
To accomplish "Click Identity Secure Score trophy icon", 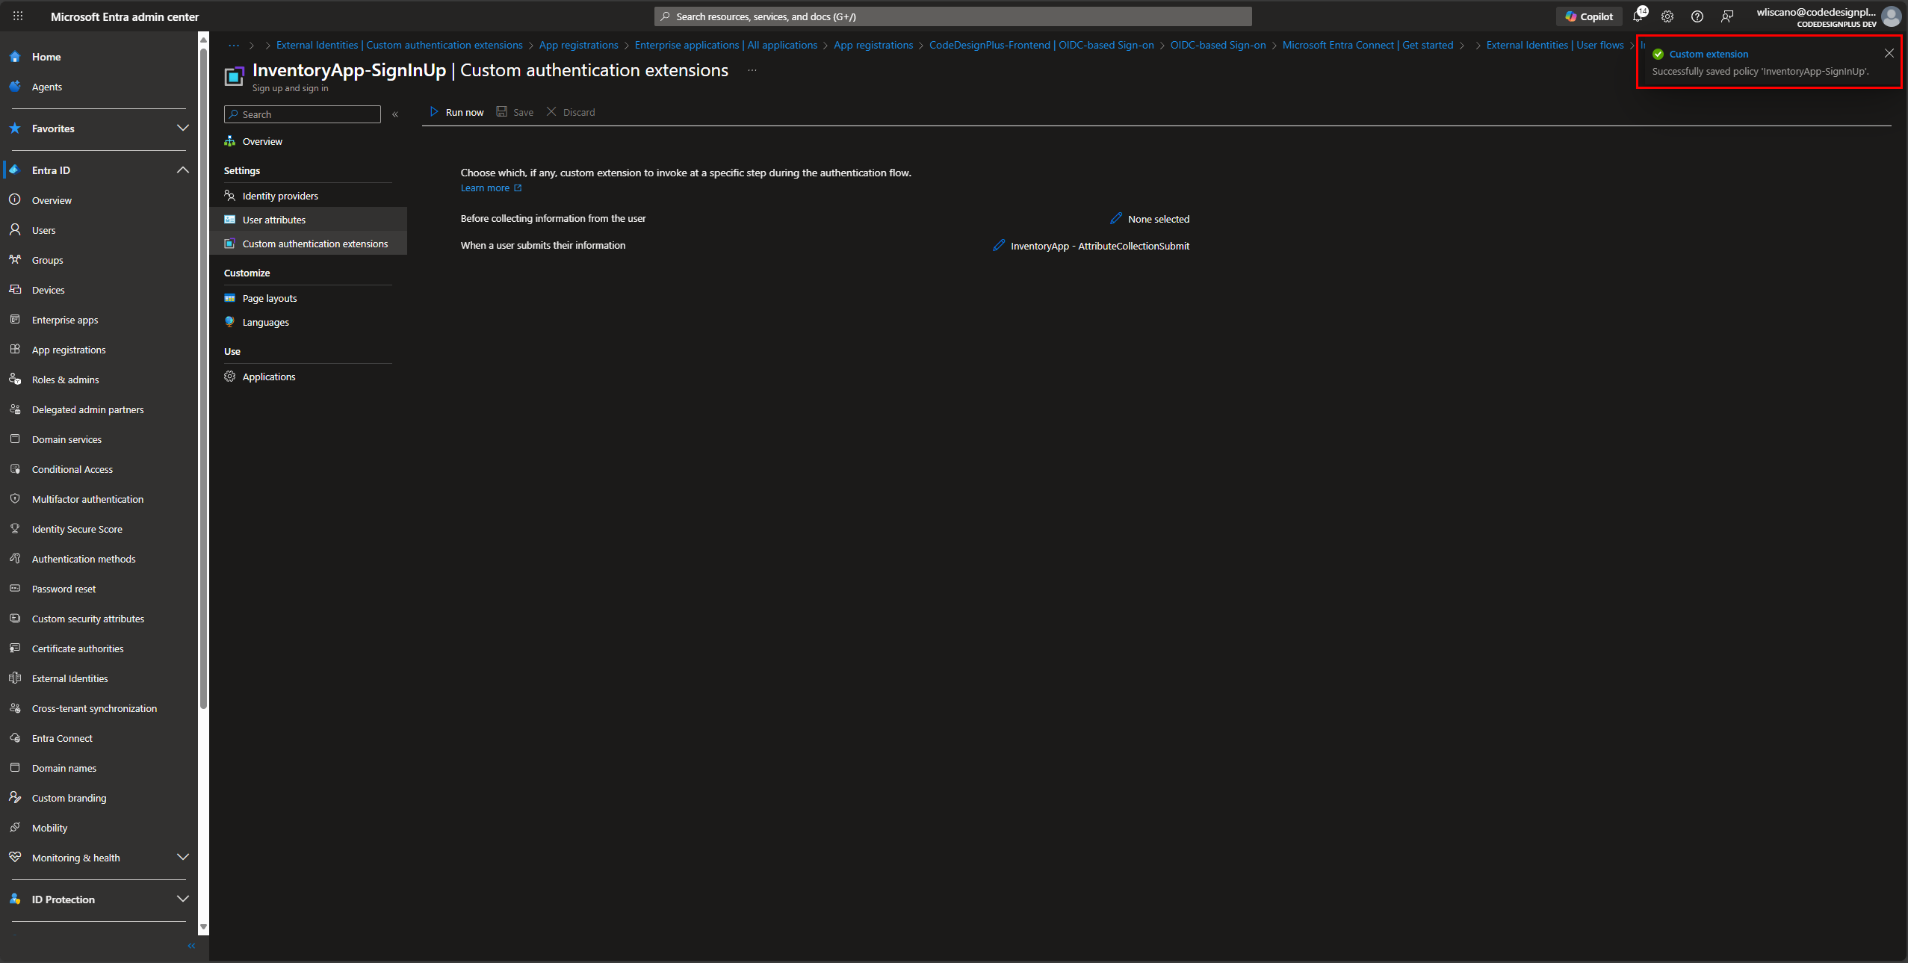I will click(x=15, y=528).
